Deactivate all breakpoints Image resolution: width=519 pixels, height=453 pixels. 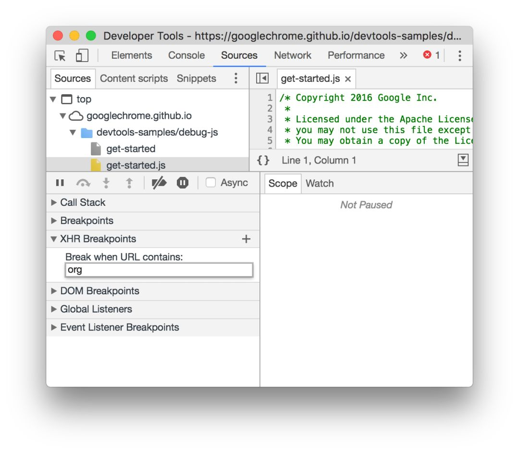point(159,183)
